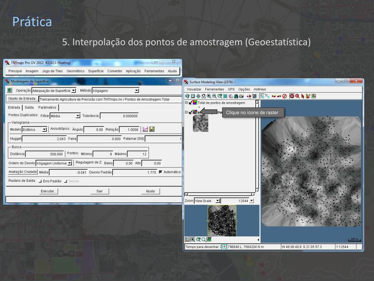Click the Nugget input field with 2.043
Viewport: 374px width, 281px height.
tap(44, 139)
